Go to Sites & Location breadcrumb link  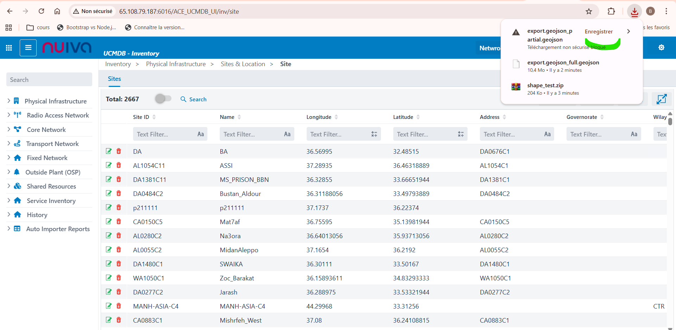(x=243, y=64)
